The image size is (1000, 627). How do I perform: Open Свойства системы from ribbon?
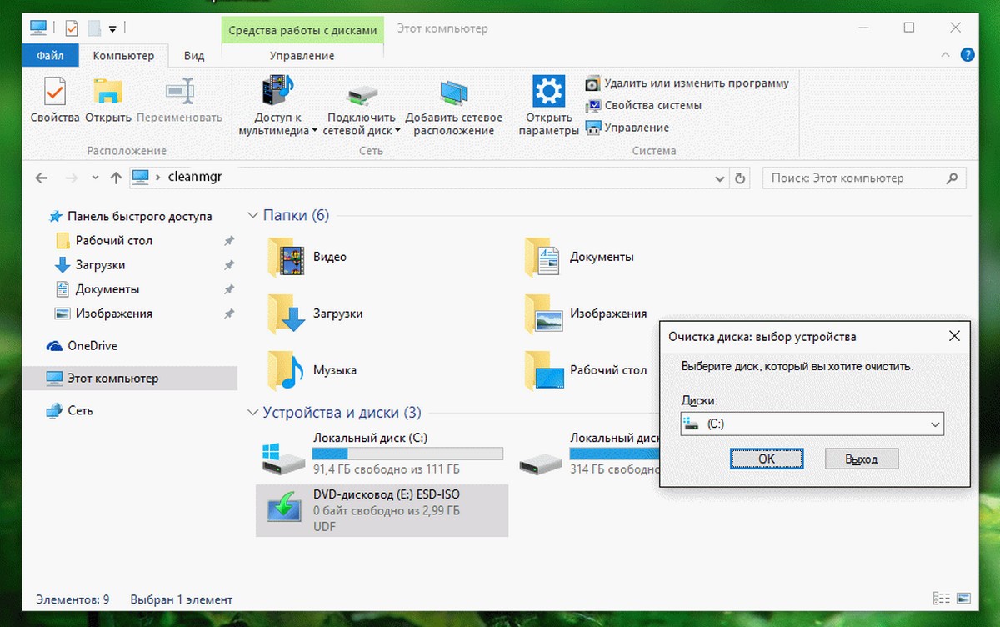(x=644, y=106)
